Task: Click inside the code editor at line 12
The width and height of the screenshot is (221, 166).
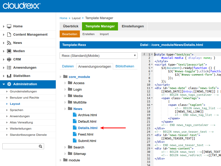Action: pos(188,91)
